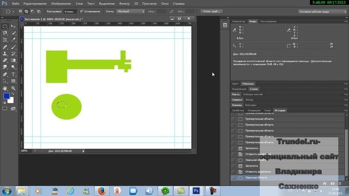
Task: Open Internet Explorer from the taskbar
Action: tap(70, 191)
